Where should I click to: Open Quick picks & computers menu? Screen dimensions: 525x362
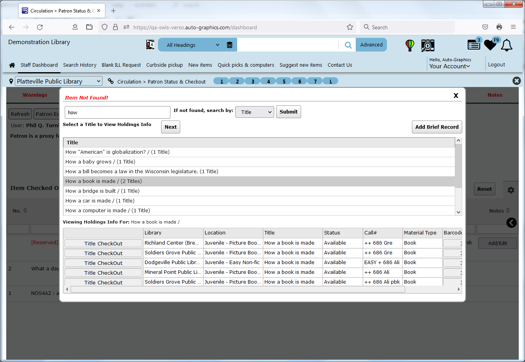coord(246,65)
